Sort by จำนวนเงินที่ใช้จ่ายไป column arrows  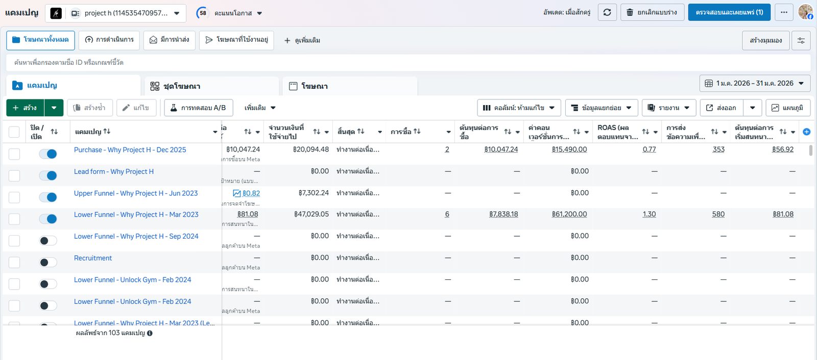coord(317,132)
